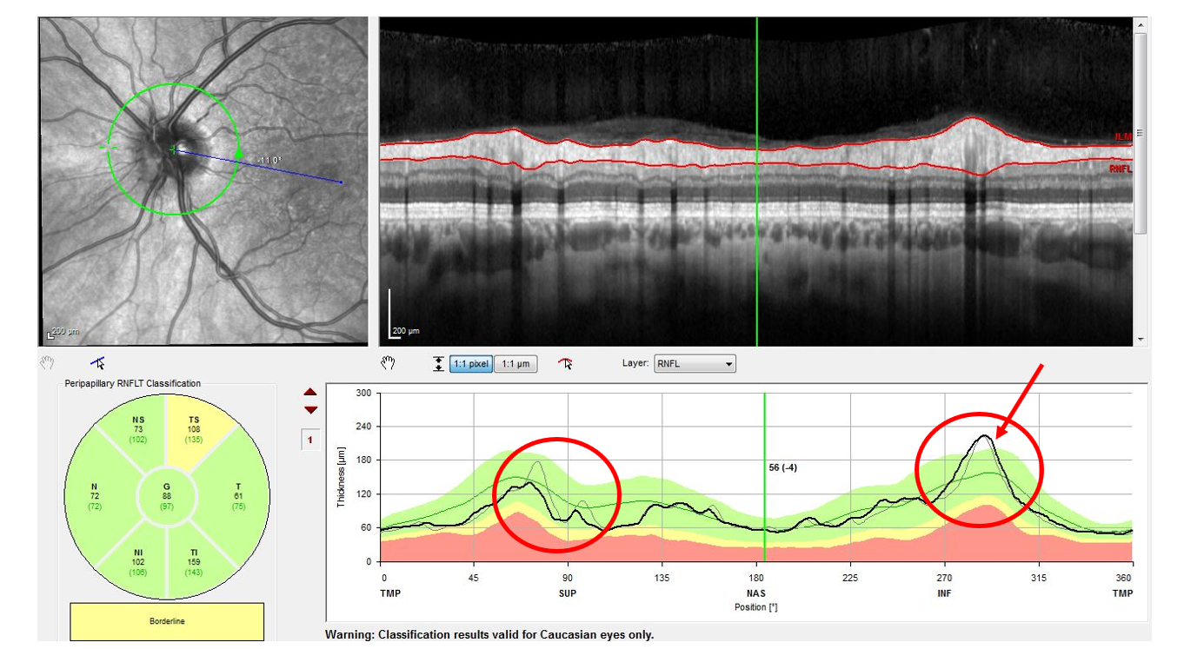Click the red ILM layer label
Image resolution: width=1184 pixels, height=649 pixels.
point(1123,136)
